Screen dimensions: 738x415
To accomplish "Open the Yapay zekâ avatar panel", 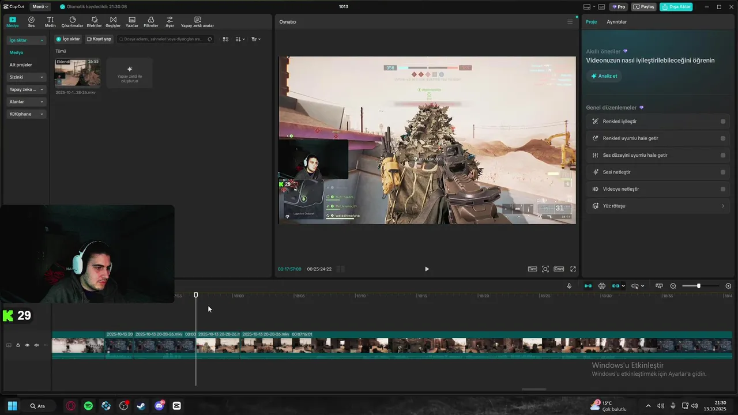I will pyautogui.click(x=197, y=22).
